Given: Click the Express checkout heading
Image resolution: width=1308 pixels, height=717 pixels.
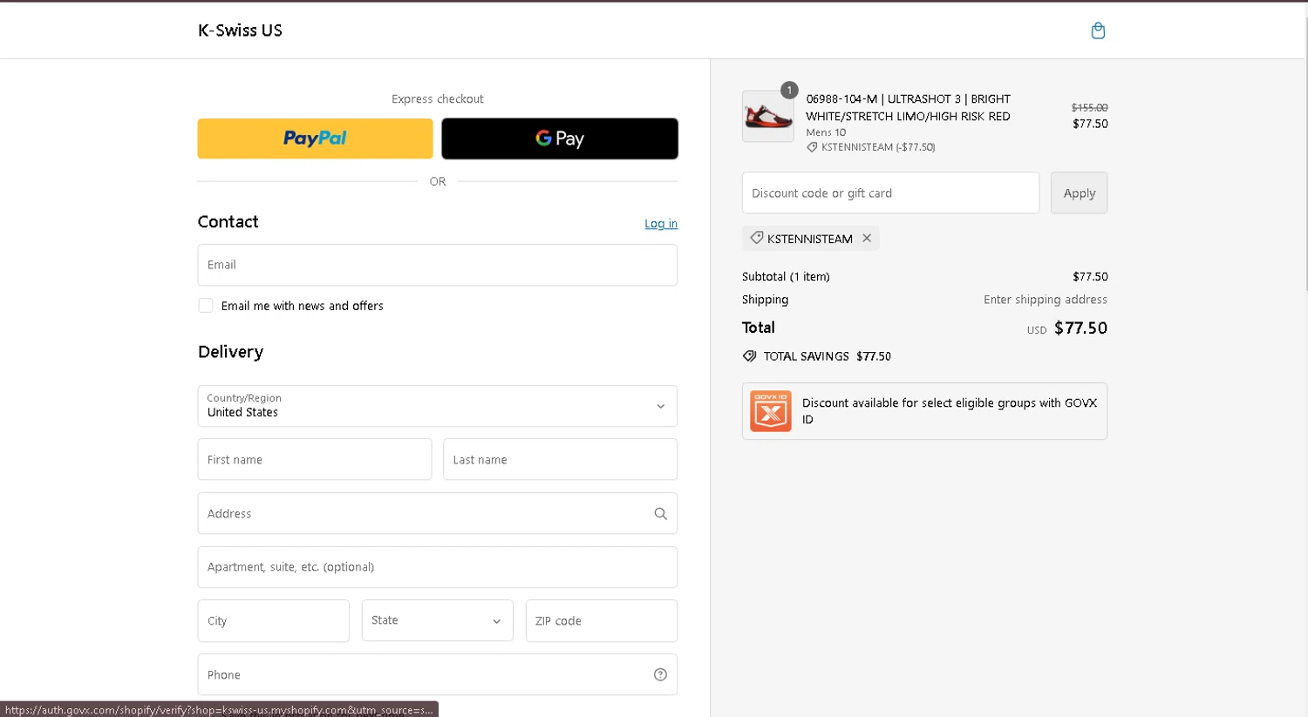Looking at the screenshot, I should pos(438,99).
